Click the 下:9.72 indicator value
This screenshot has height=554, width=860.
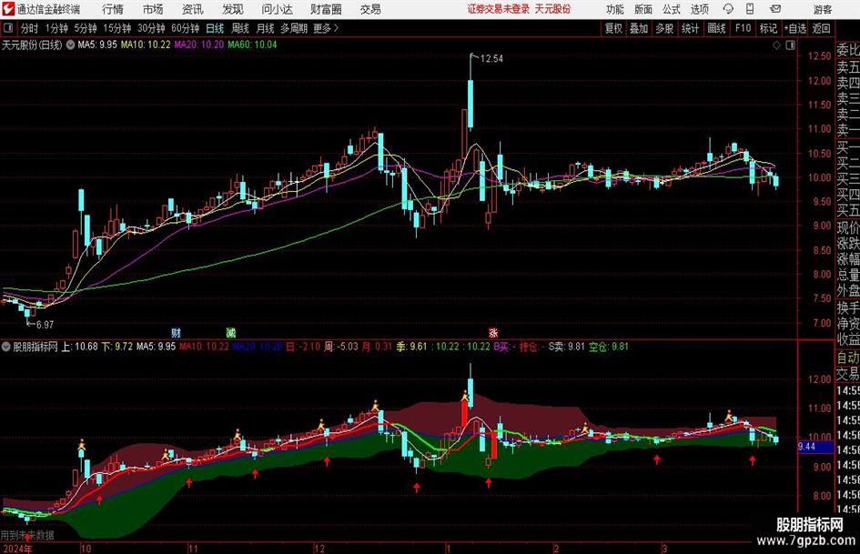pyautogui.click(x=116, y=347)
